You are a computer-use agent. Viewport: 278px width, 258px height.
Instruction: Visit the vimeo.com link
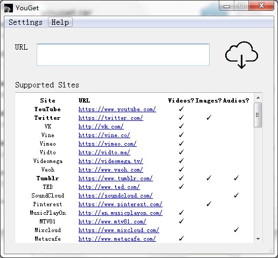click(108, 144)
